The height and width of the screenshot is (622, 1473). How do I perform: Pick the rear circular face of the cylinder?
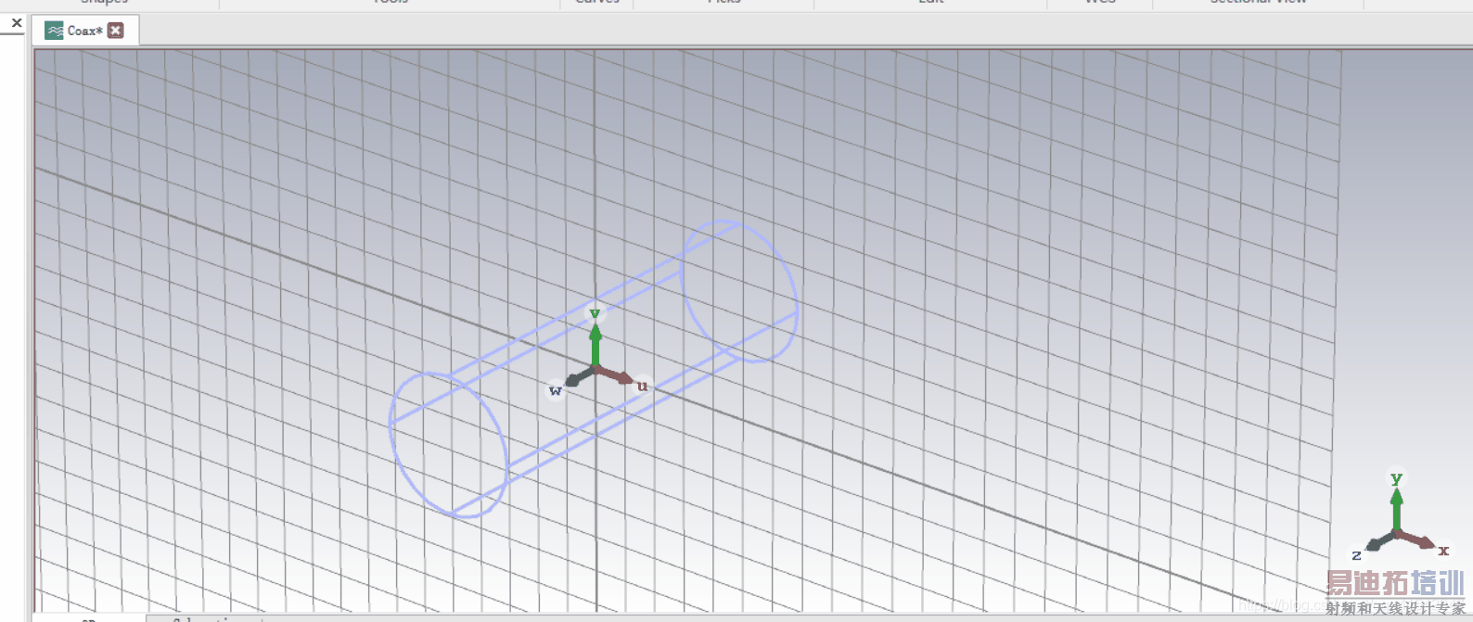[740, 291]
